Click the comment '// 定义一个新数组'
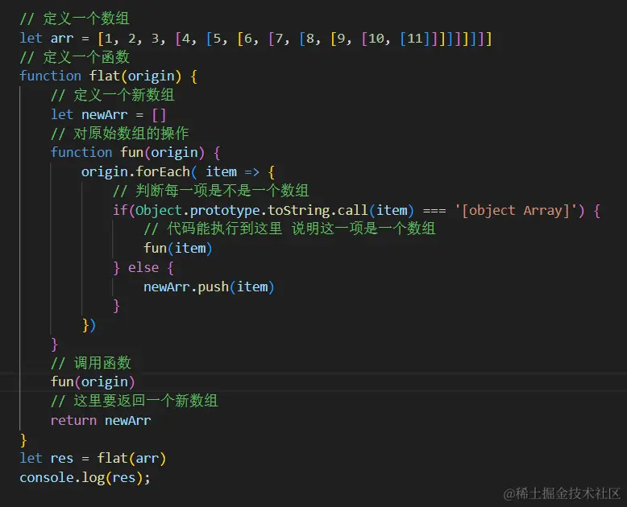Screen dimensions: 627x507 click(112, 95)
